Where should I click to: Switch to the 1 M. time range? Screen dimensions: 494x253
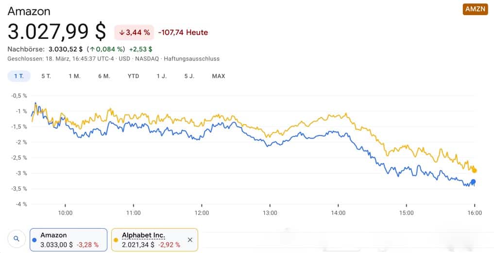click(74, 76)
